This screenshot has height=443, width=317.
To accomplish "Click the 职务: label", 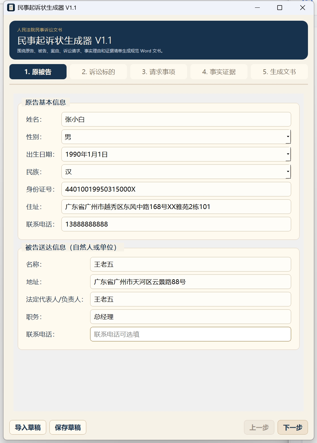I will pos(34,317).
